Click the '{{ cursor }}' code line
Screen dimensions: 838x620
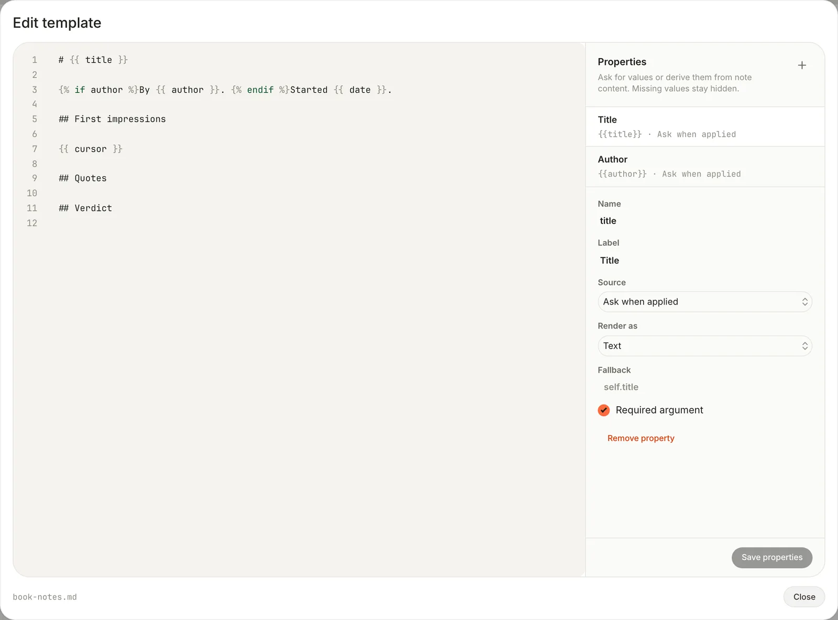pyautogui.click(x=91, y=149)
